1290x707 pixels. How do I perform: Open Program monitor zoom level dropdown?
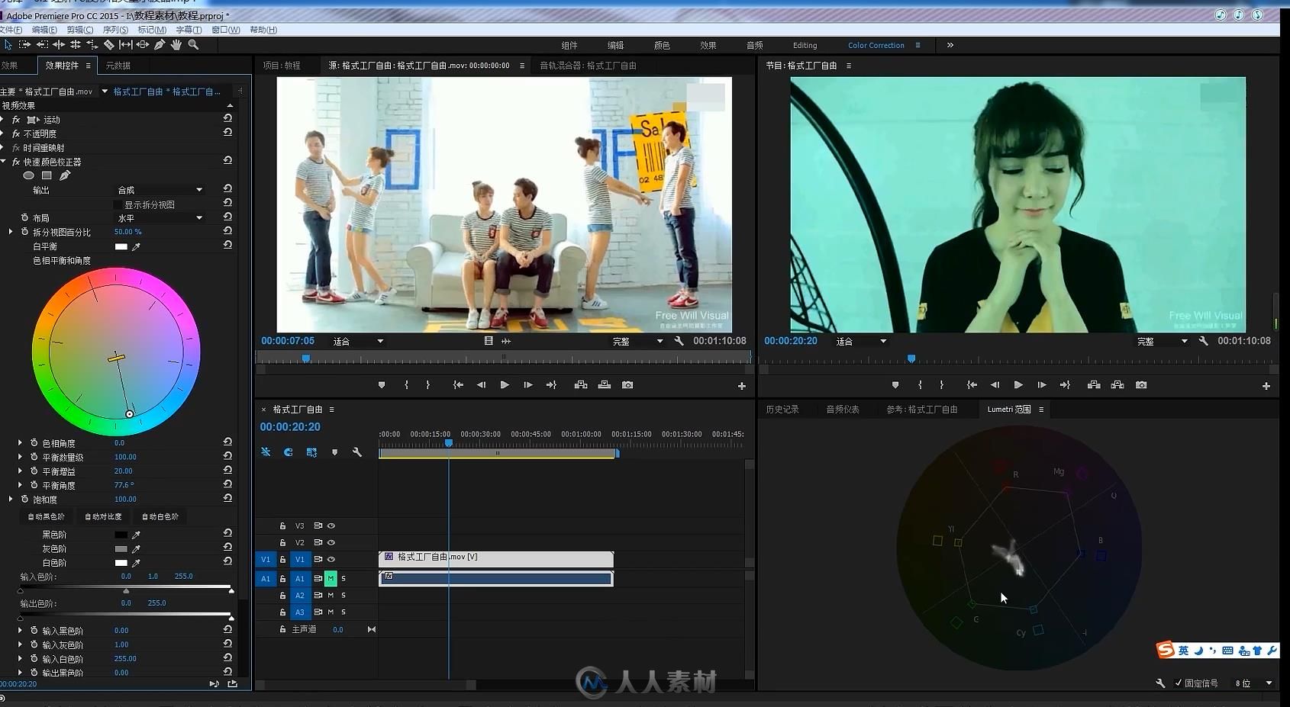click(861, 342)
